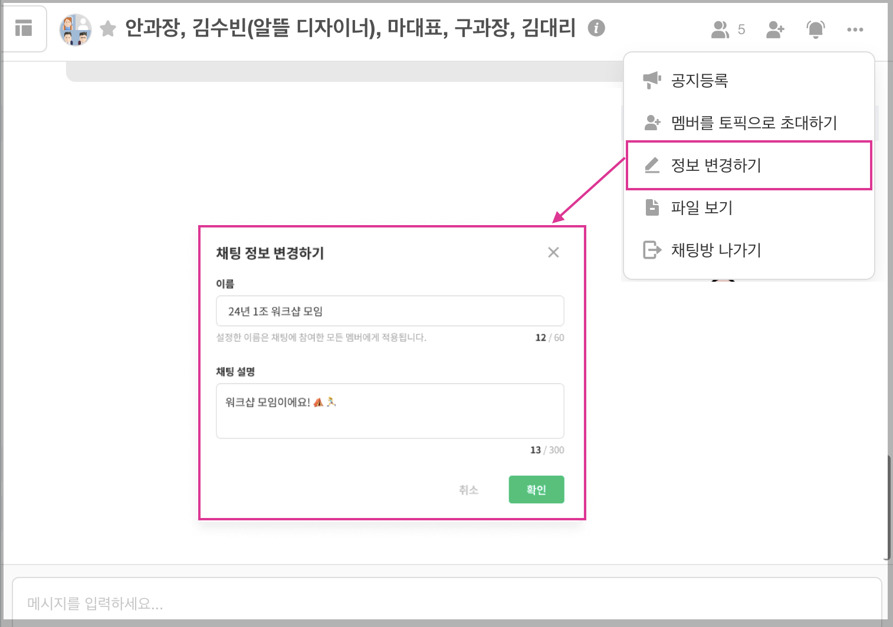Click 채팅방 나가기 to leave the chat
This screenshot has height=627, width=893.
716,250
